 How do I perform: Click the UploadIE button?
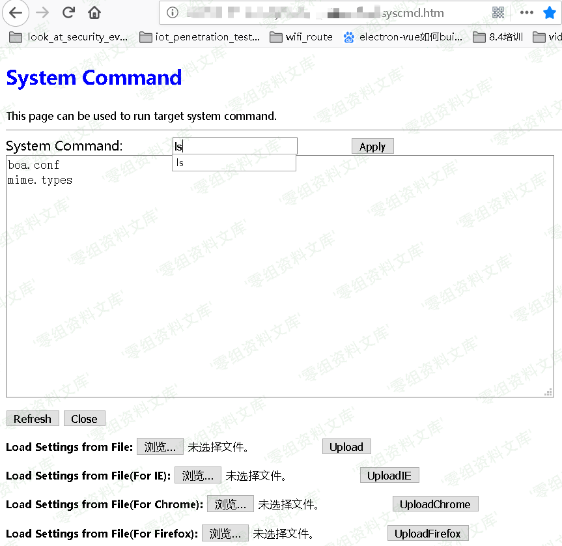(389, 476)
